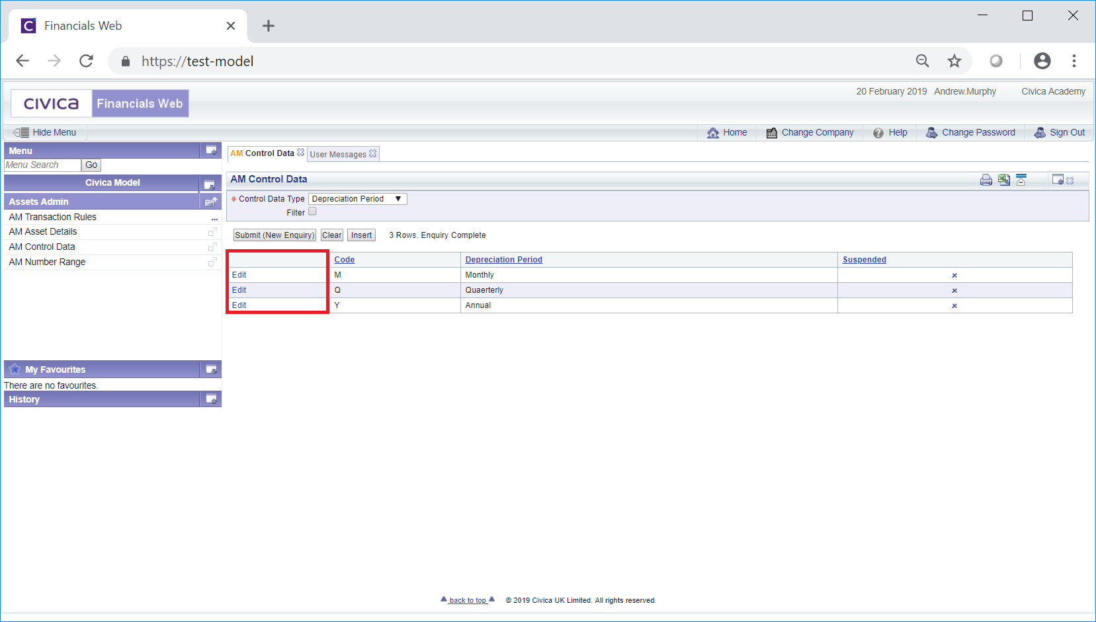Switch to the User Messages tab

point(338,154)
